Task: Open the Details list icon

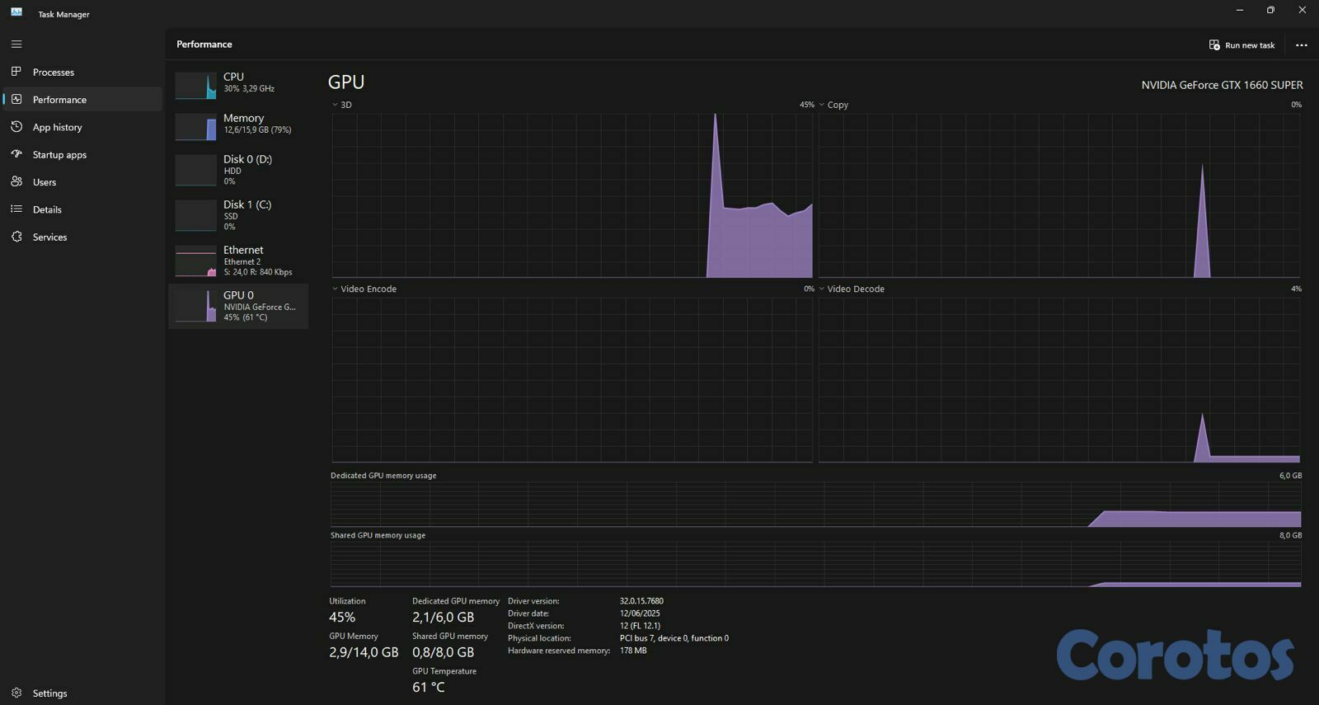Action: point(16,209)
